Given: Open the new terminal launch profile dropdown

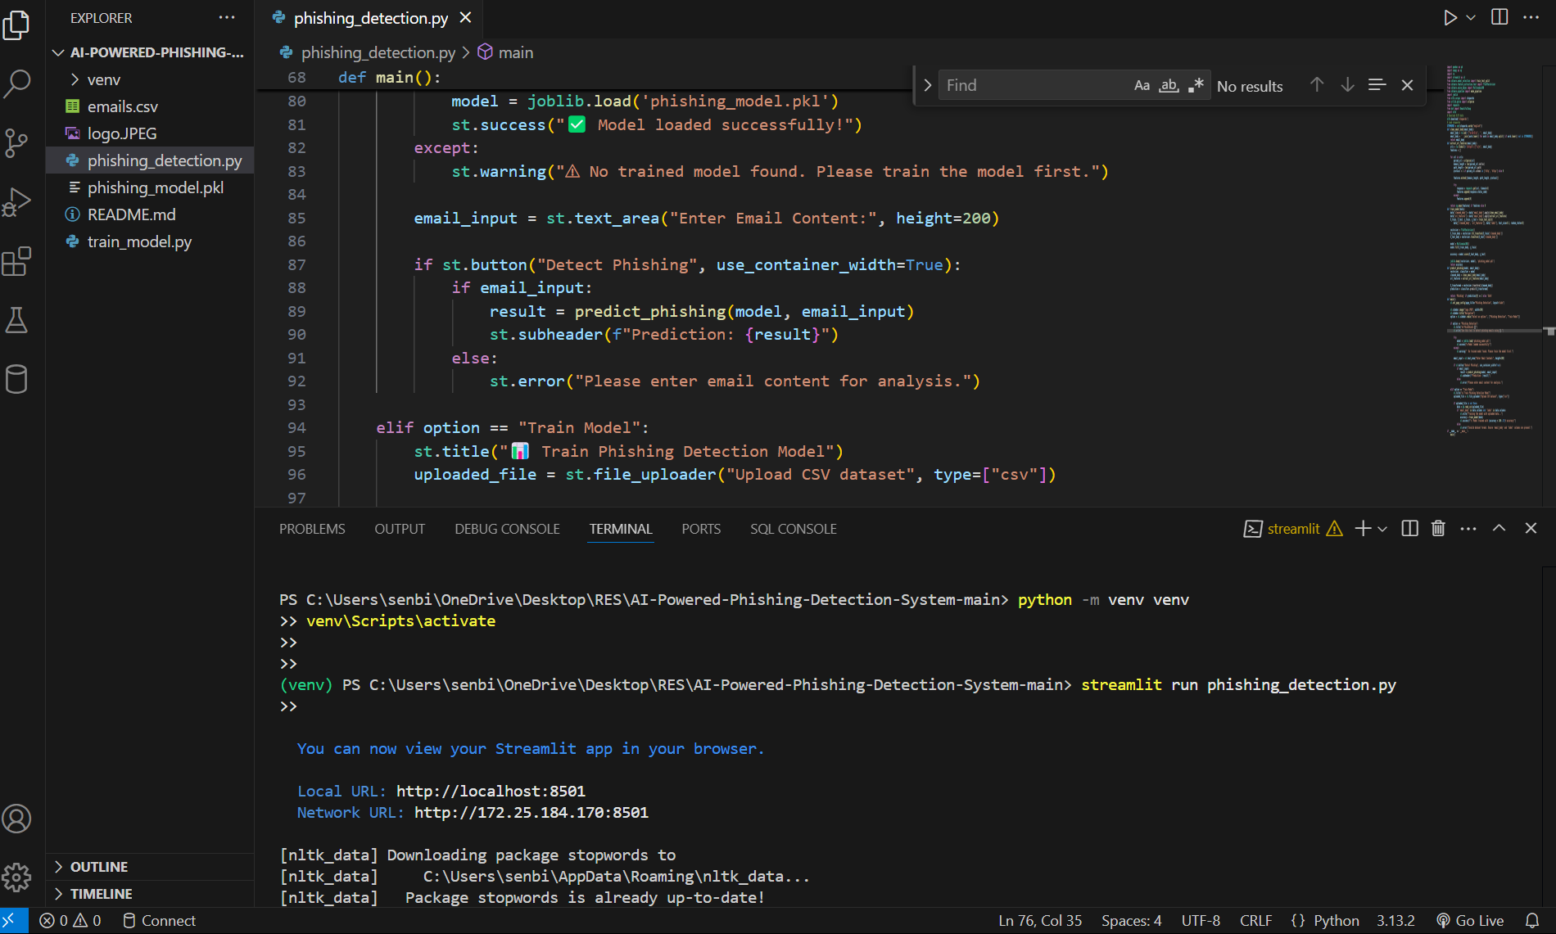Looking at the screenshot, I should coord(1382,529).
